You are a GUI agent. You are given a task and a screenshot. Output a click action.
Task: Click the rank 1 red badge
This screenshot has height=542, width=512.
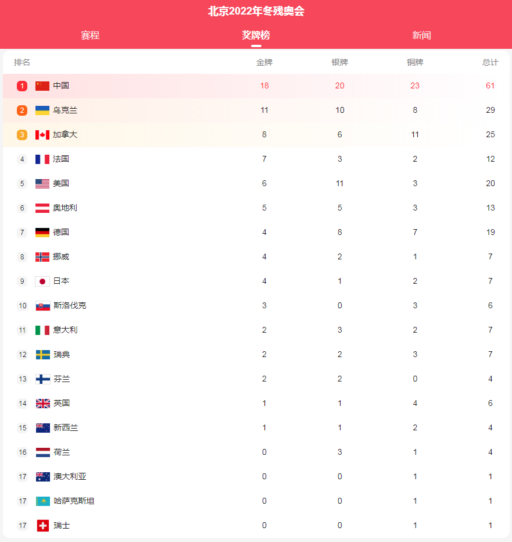pyautogui.click(x=22, y=85)
